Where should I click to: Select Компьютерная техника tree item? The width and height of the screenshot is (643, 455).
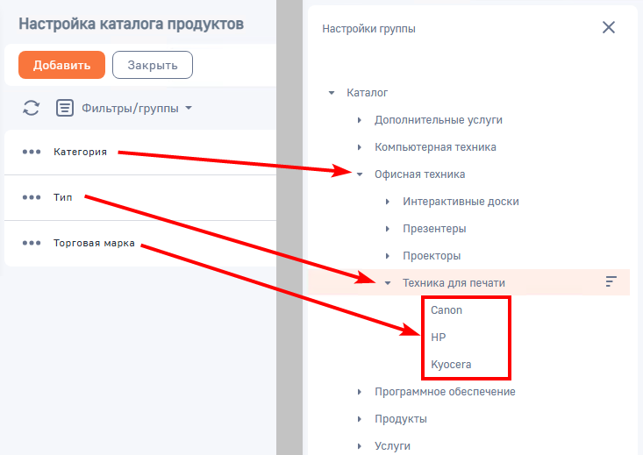(x=435, y=147)
